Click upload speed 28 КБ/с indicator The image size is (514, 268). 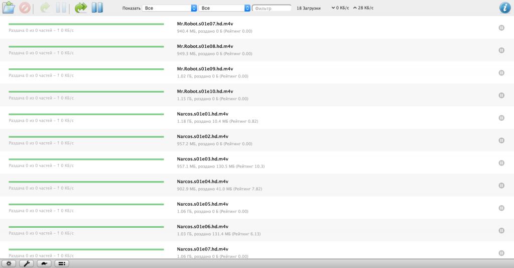[363, 8]
